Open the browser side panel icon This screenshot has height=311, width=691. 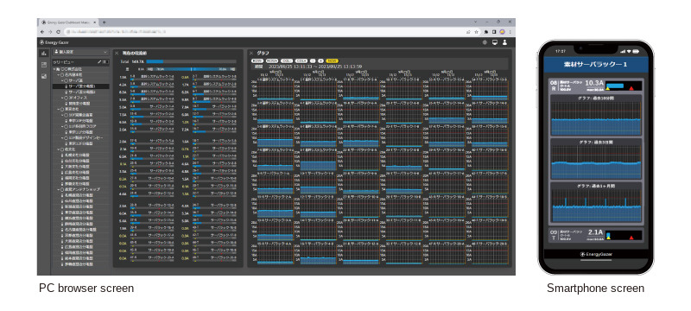pos(494,32)
